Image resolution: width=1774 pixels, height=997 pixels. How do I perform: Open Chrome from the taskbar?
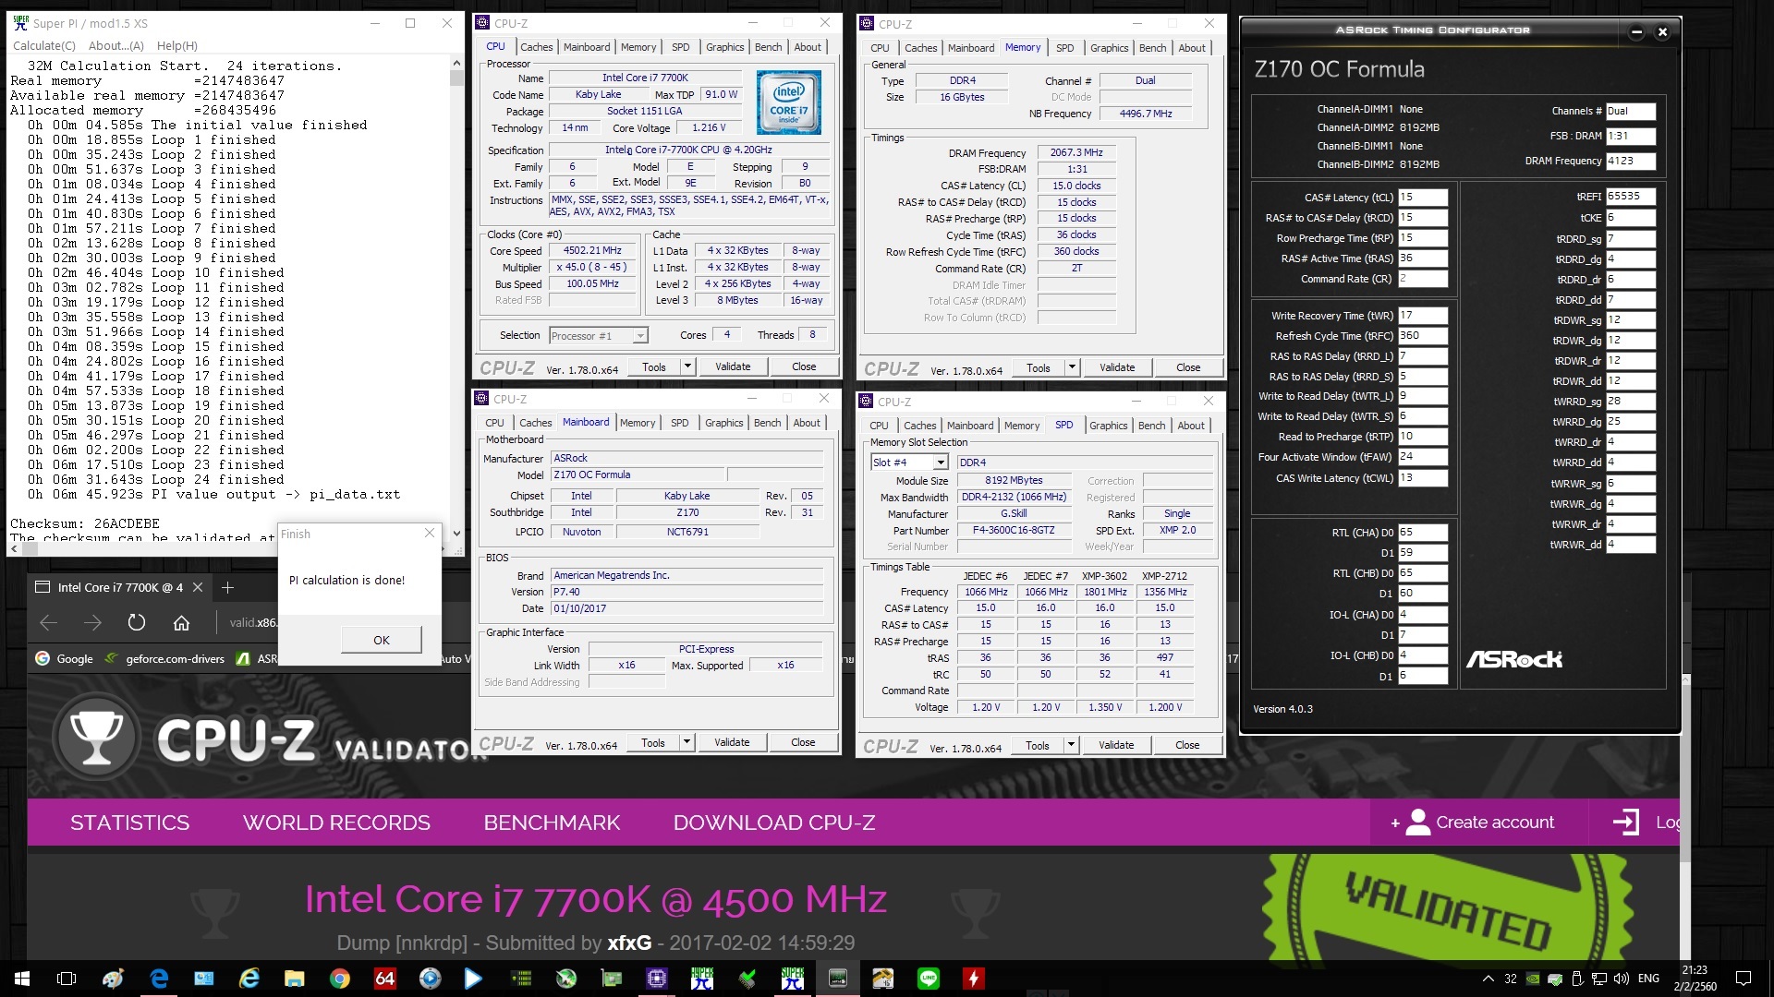pos(340,979)
